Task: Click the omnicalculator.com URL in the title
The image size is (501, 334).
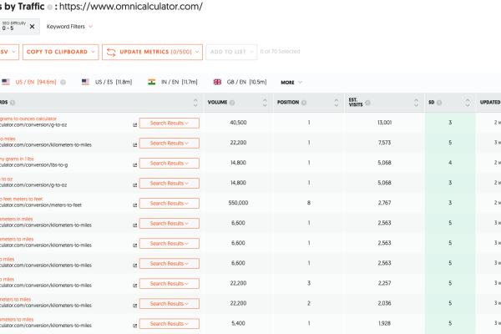Action: pos(131,7)
